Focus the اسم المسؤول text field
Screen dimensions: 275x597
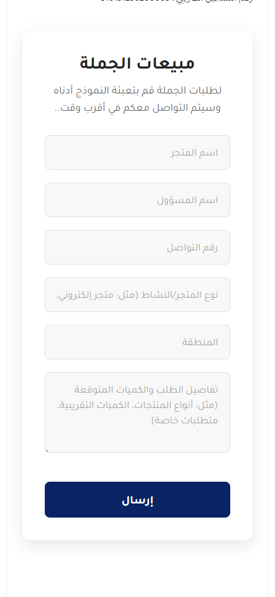137,200
